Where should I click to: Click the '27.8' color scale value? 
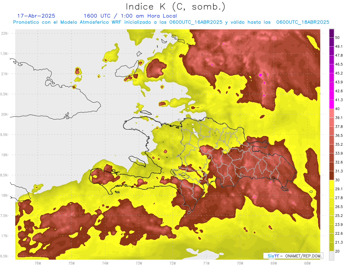[x=339, y=198]
